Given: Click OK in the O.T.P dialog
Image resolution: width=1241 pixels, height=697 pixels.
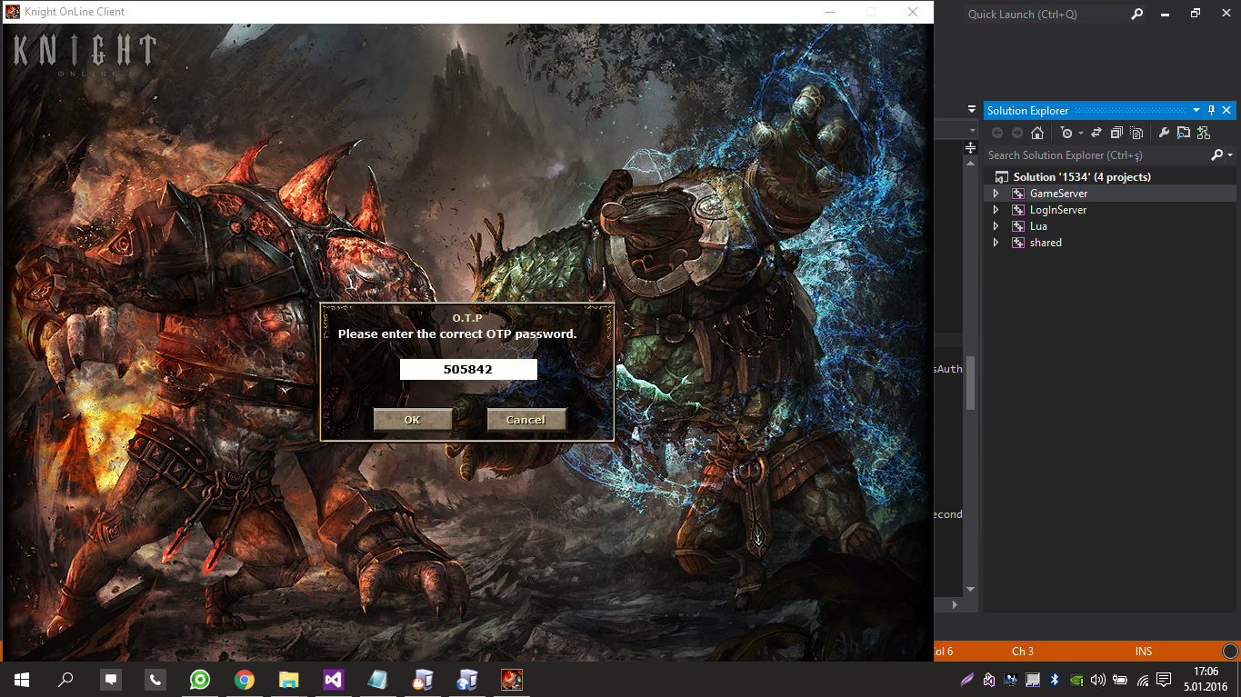Looking at the screenshot, I should click(x=413, y=419).
